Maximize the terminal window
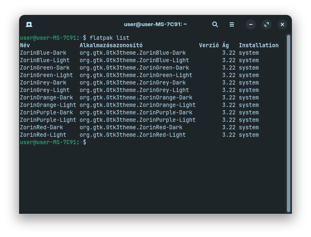 (x=267, y=24)
